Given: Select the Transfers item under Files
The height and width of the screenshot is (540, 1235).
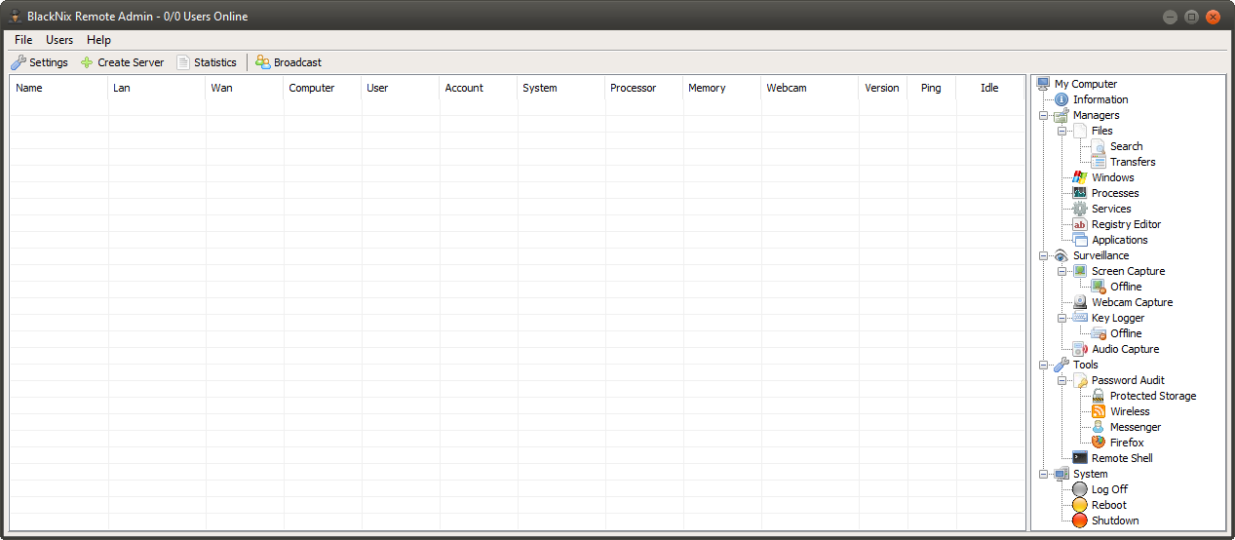Looking at the screenshot, I should [1132, 162].
